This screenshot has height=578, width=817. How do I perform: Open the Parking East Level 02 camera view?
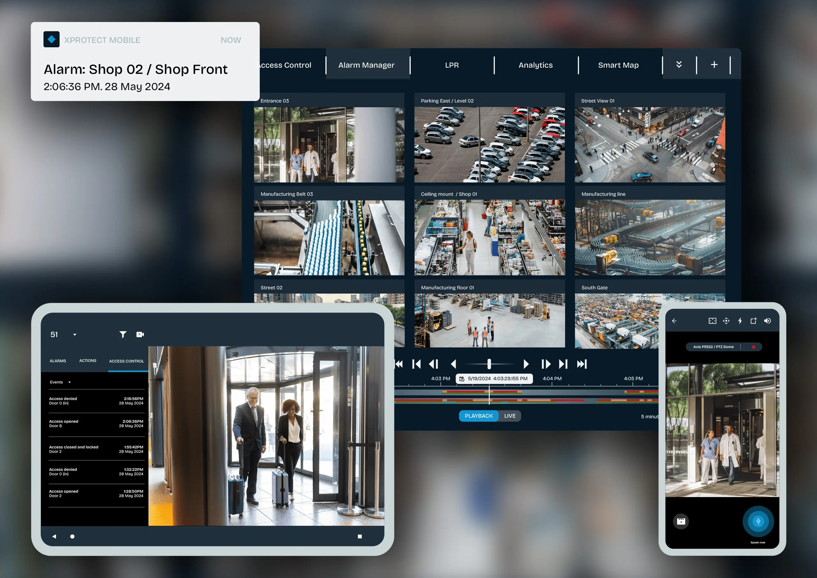489,144
